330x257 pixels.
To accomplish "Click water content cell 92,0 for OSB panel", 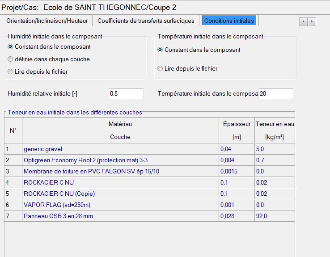I will 275,216.
